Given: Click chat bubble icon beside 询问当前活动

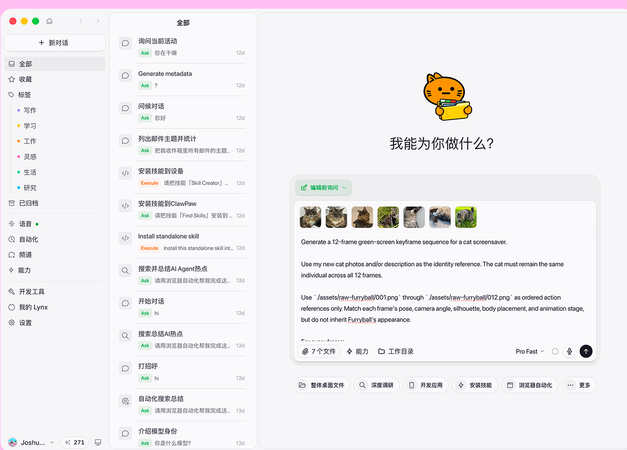Looking at the screenshot, I should tap(125, 43).
